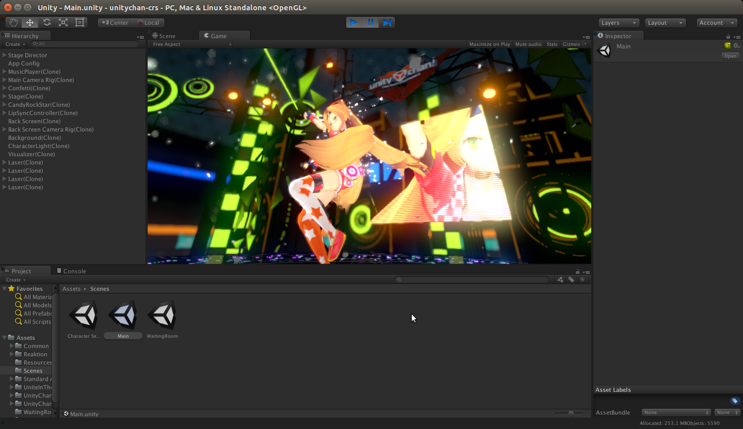The height and width of the screenshot is (429, 743).
Task: Step forward one frame
Action: pyautogui.click(x=387, y=23)
